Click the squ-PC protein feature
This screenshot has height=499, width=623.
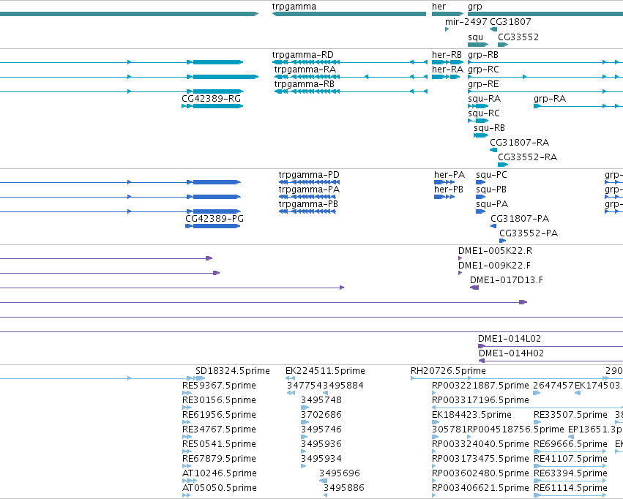click(480, 182)
